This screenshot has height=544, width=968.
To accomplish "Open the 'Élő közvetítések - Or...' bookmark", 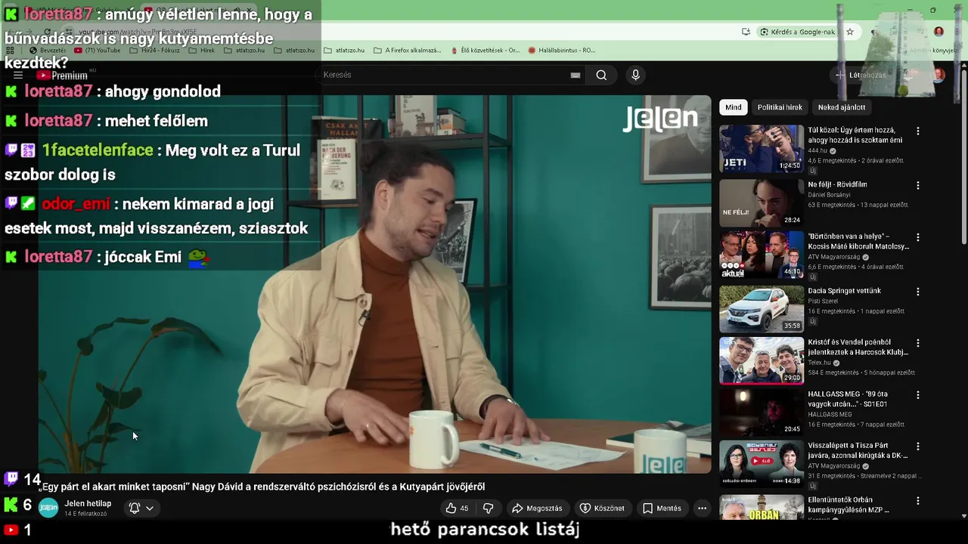I will coord(485,51).
